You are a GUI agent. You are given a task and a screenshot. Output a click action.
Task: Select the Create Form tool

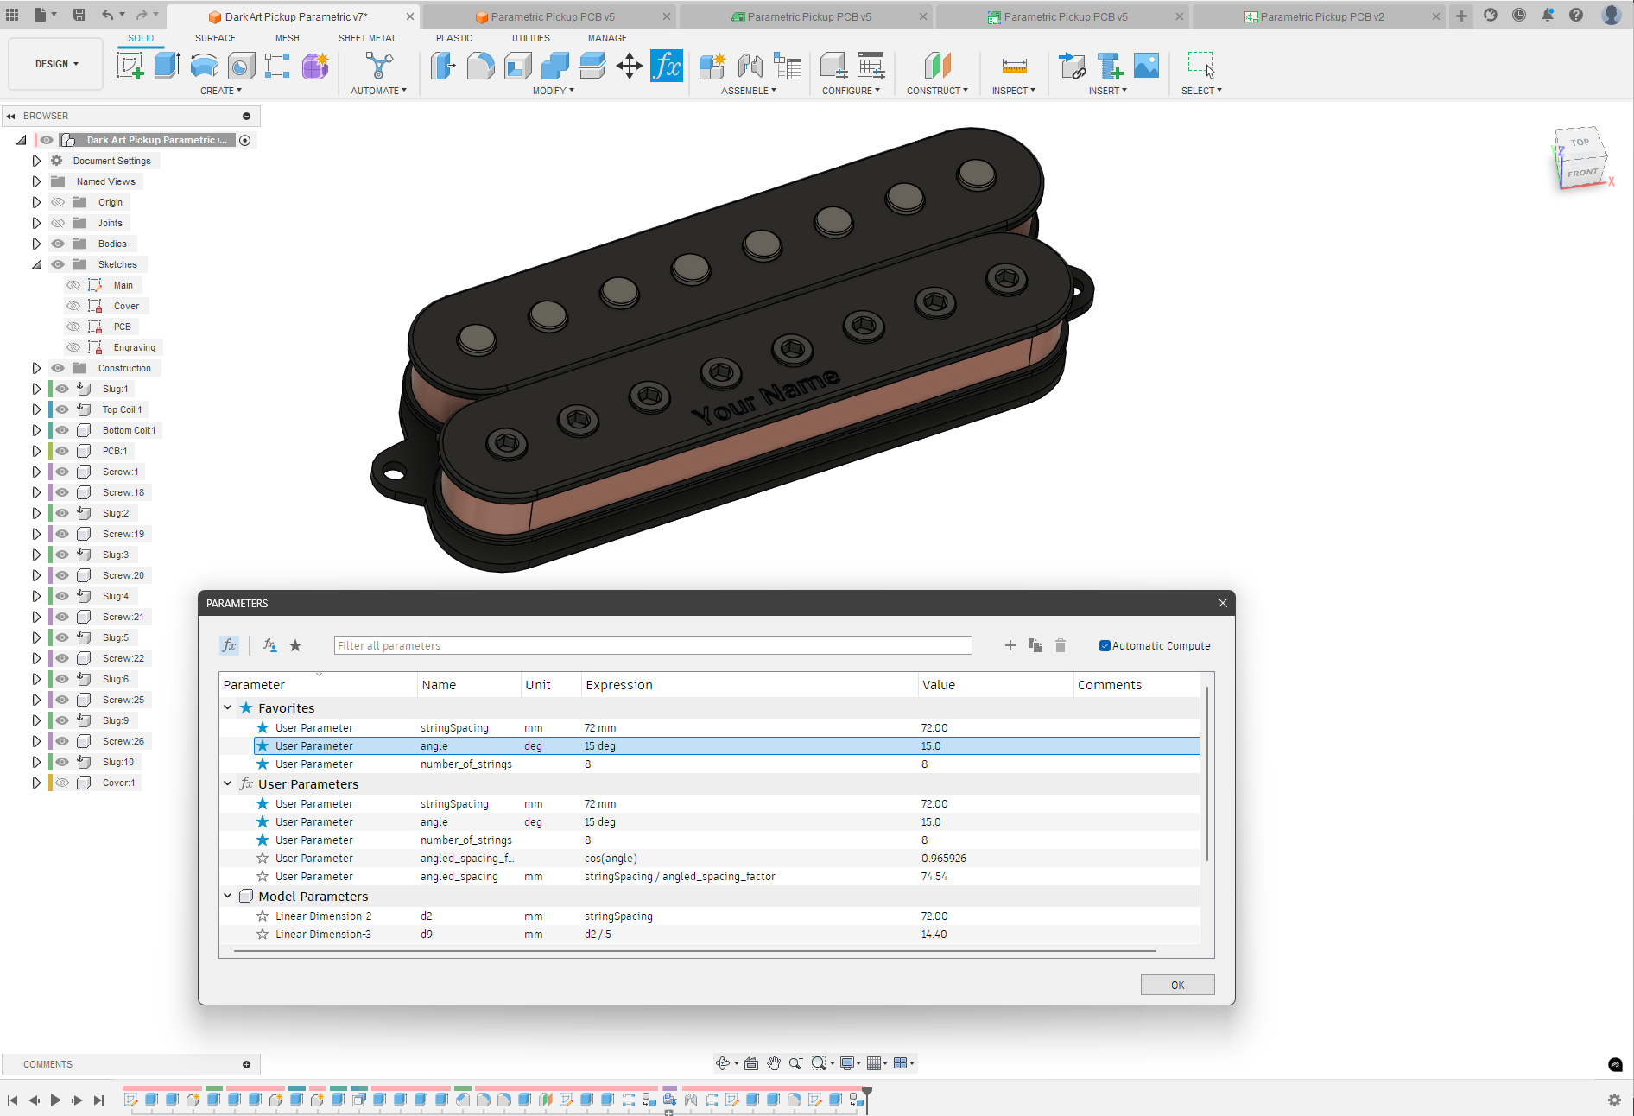315,66
